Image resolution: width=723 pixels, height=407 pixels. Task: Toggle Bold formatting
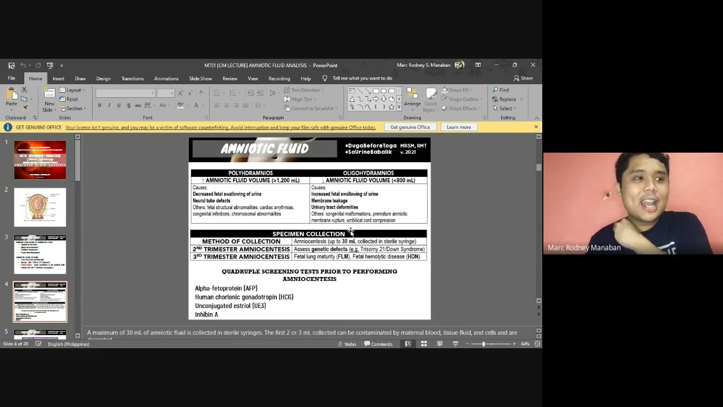[x=99, y=105]
